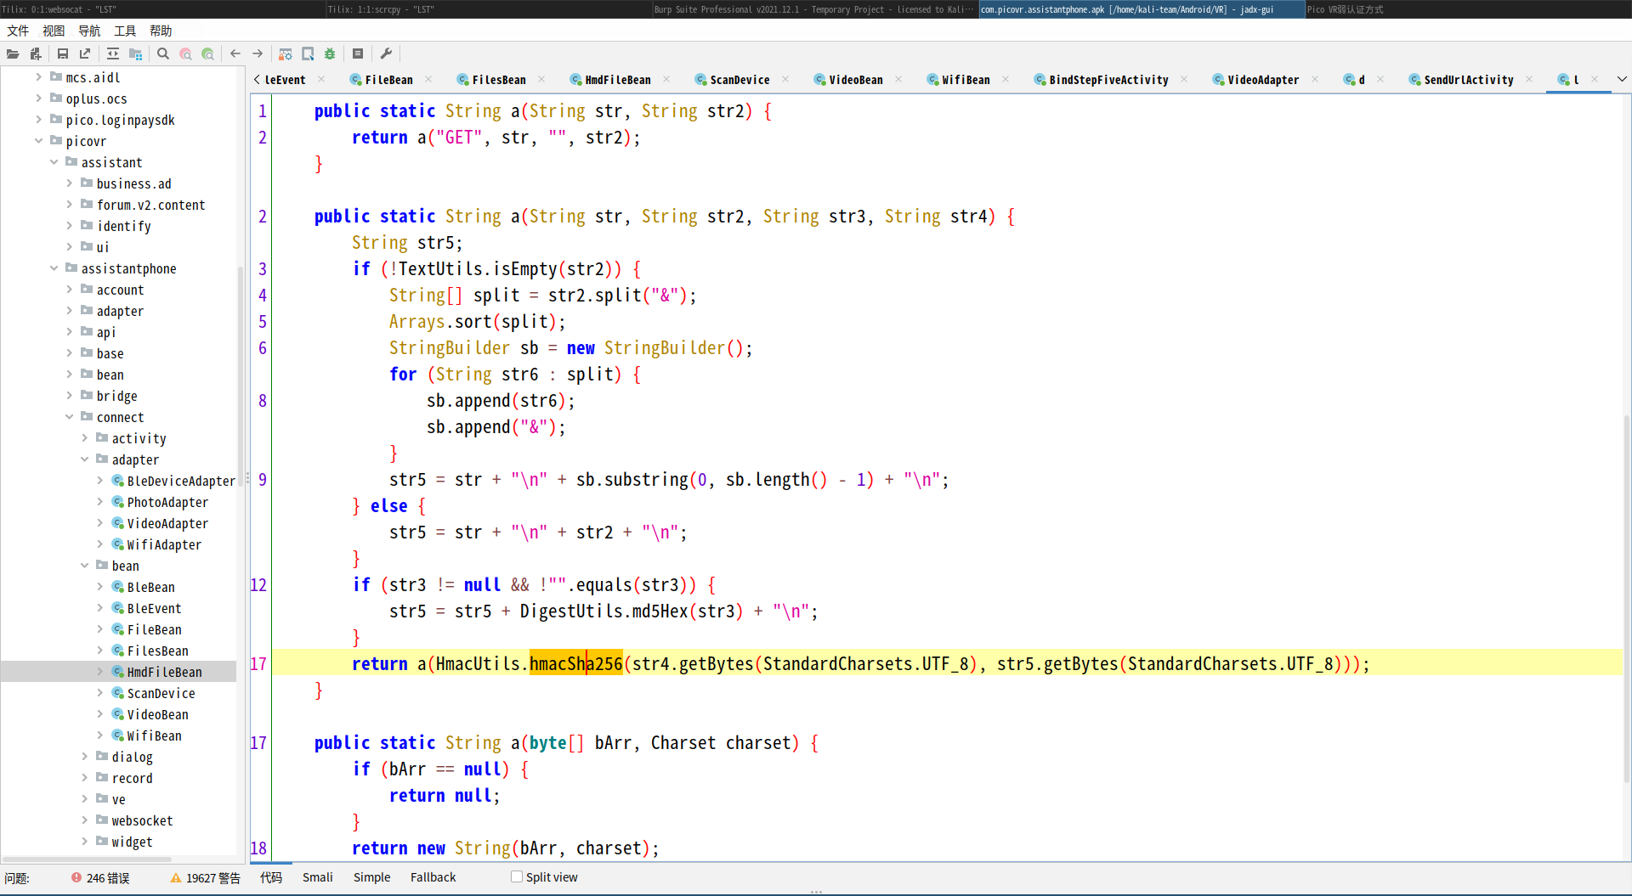Open the 文件 menu
This screenshot has width=1632, height=896.
(18, 31)
